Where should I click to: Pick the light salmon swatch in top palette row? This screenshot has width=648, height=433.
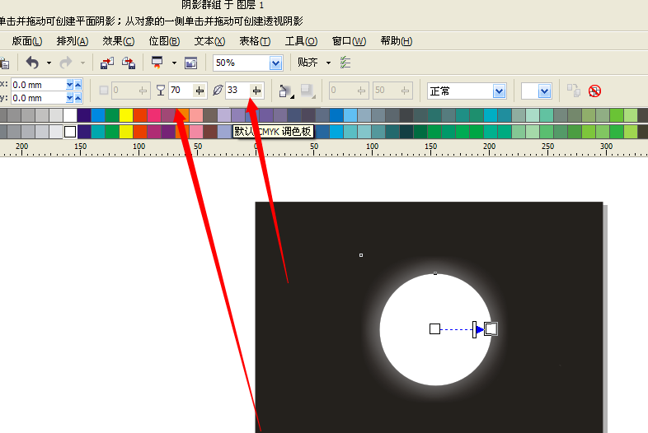[x=196, y=114]
